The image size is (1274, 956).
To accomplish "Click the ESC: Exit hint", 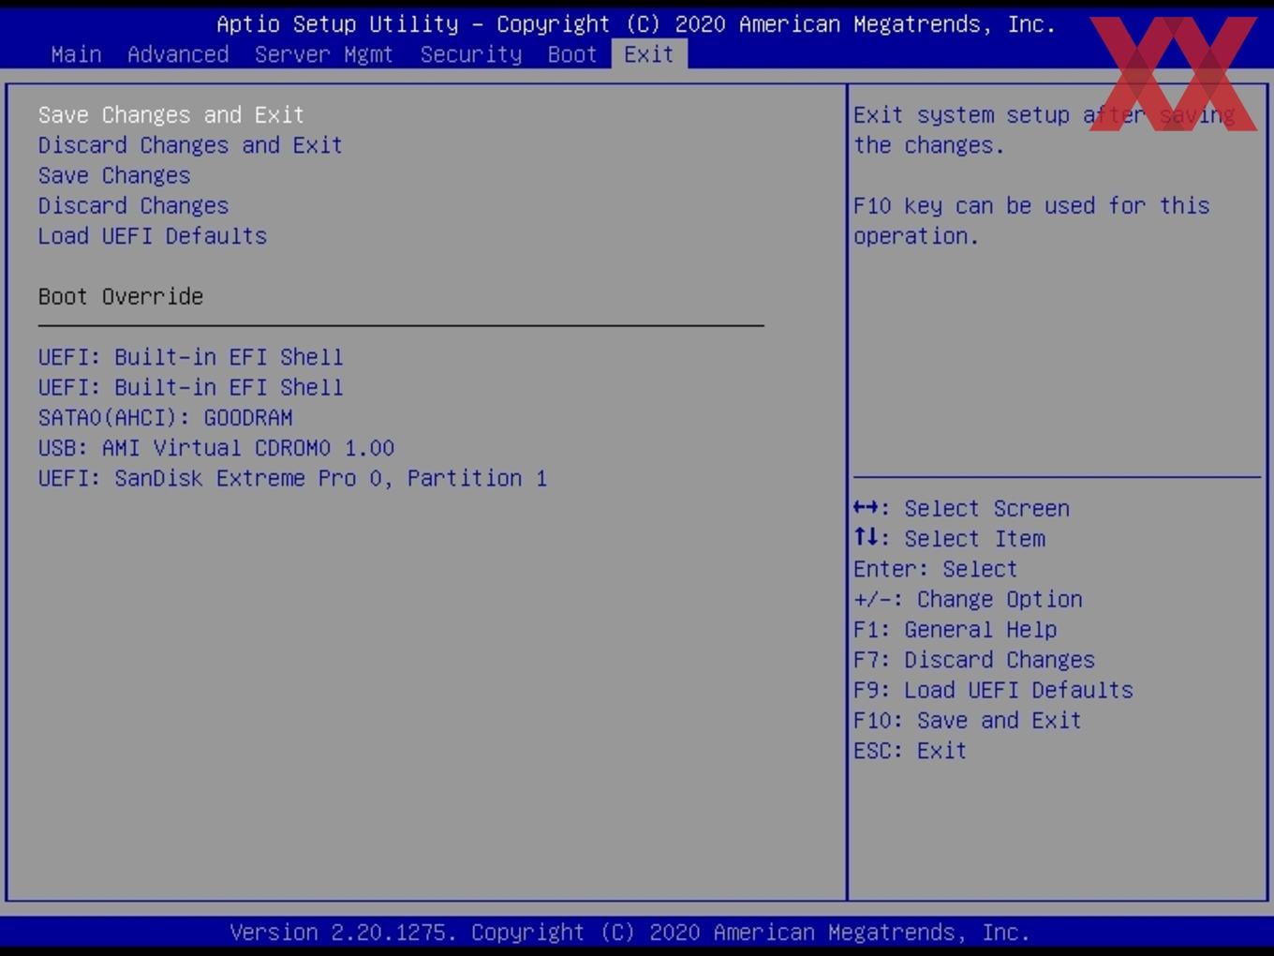I will tap(910, 751).
